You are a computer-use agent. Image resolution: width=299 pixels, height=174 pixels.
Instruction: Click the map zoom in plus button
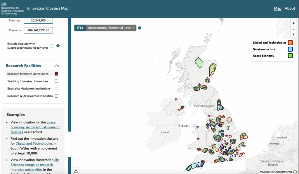[293, 23]
